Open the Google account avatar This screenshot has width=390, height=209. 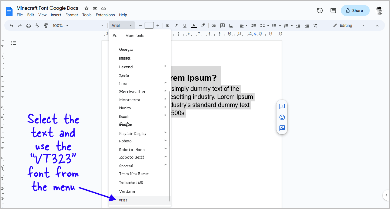pyautogui.click(x=379, y=11)
